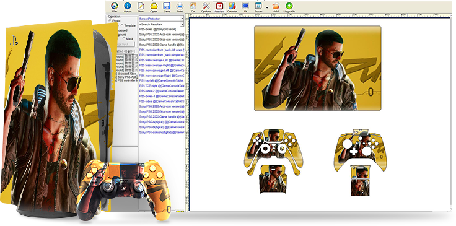Image resolution: width=456 pixels, height=226 pixels.
Task: Select PS5 TOP-right template entry
Action: [162, 86]
